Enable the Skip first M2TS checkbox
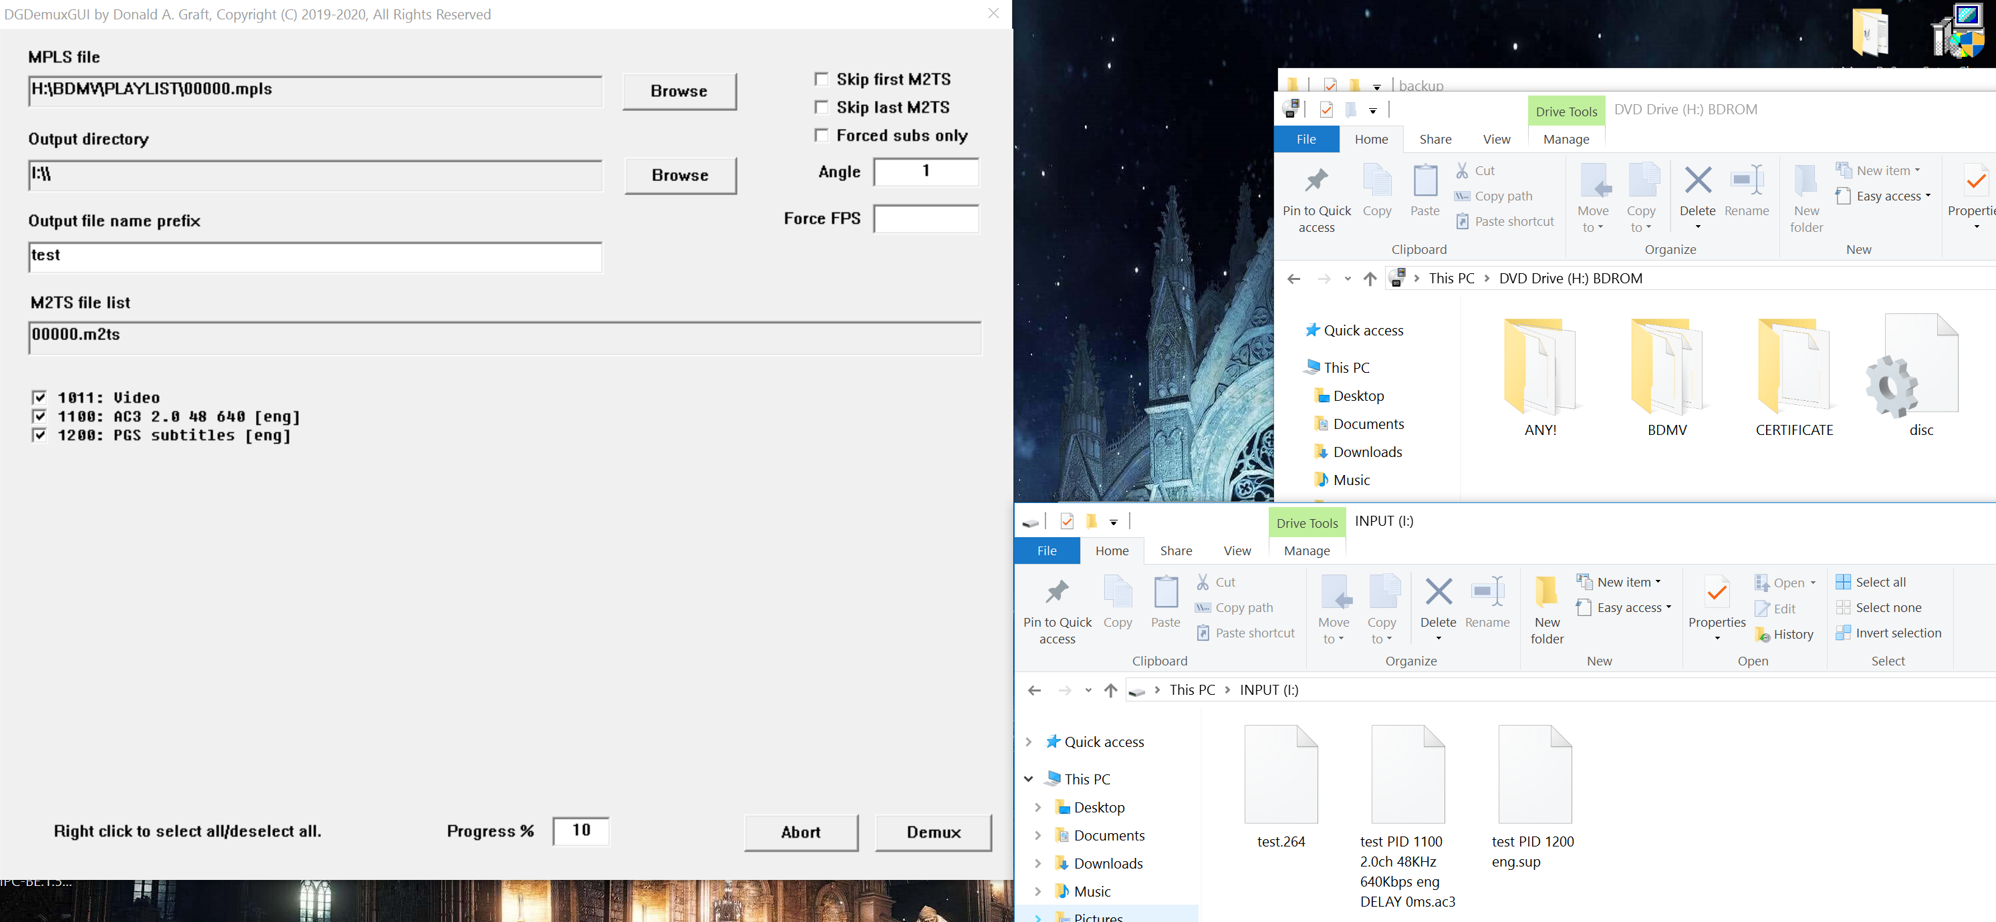The image size is (1996, 922). tap(822, 79)
